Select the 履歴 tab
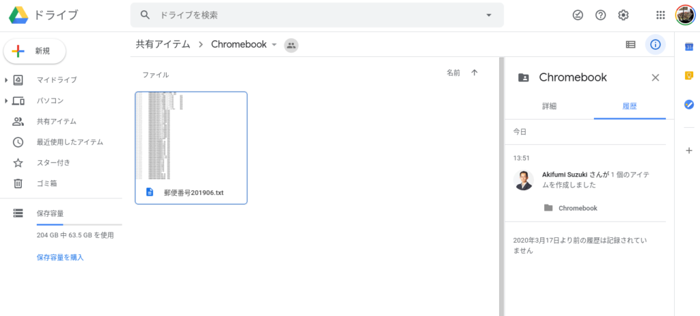 (x=630, y=106)
